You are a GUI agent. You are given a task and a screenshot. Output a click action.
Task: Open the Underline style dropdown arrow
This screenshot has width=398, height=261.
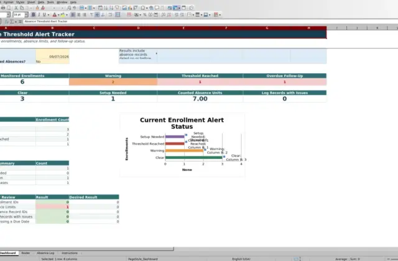pyautogui.click(x=49, y=15)
